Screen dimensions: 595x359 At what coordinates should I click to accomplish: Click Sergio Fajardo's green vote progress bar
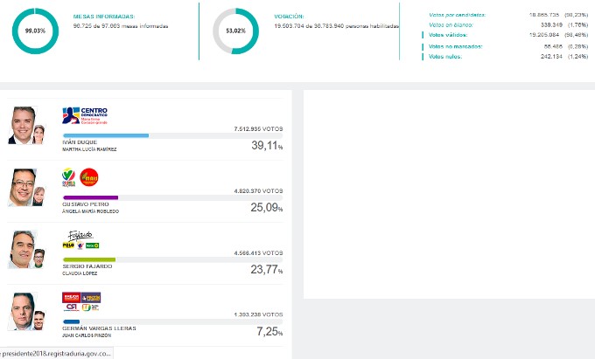tap(88, 259)
